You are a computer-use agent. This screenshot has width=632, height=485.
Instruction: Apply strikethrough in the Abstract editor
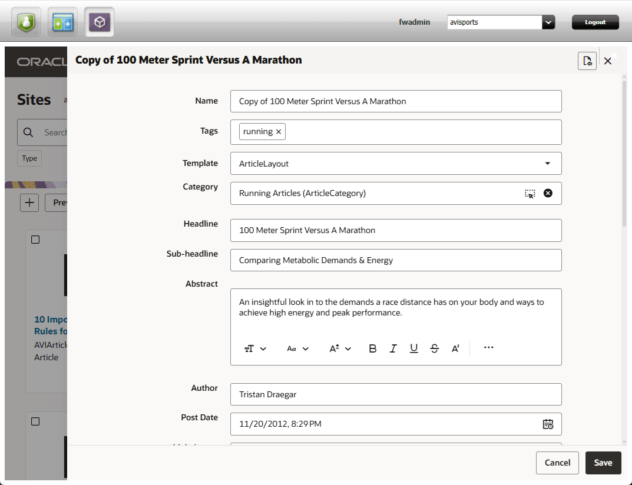point(434,348)
